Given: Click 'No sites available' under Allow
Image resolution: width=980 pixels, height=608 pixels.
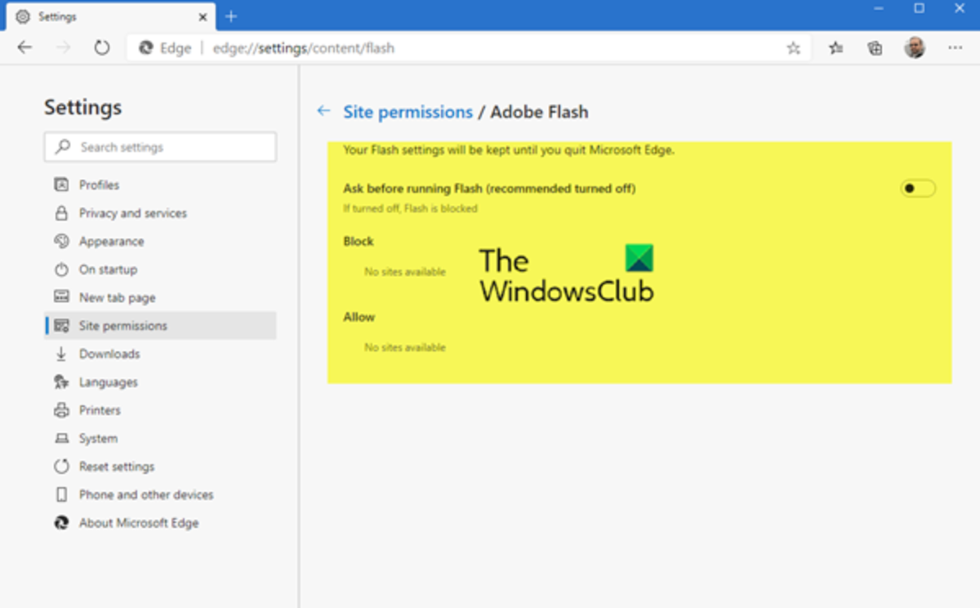Looking at the screenshot, I should [405, 347].
